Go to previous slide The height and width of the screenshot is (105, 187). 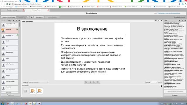pos(90,82)
